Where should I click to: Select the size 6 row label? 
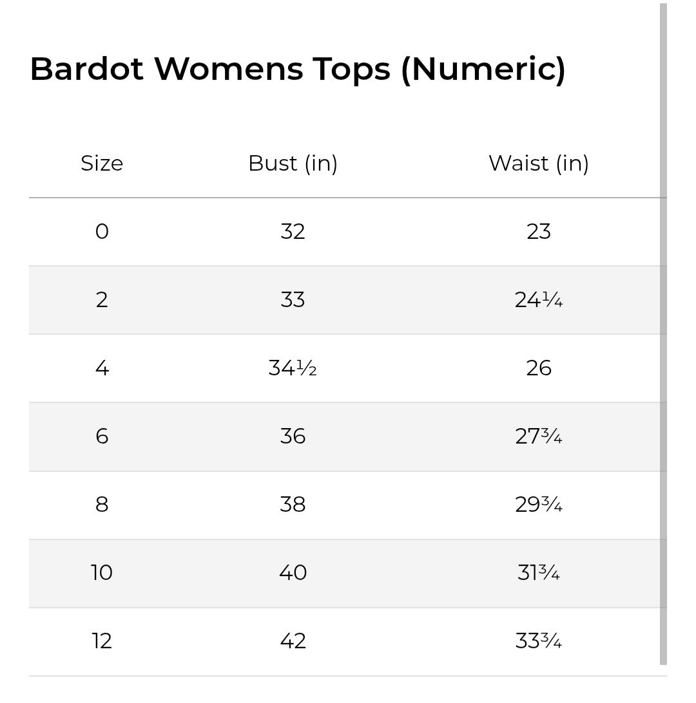click(102, 436)
